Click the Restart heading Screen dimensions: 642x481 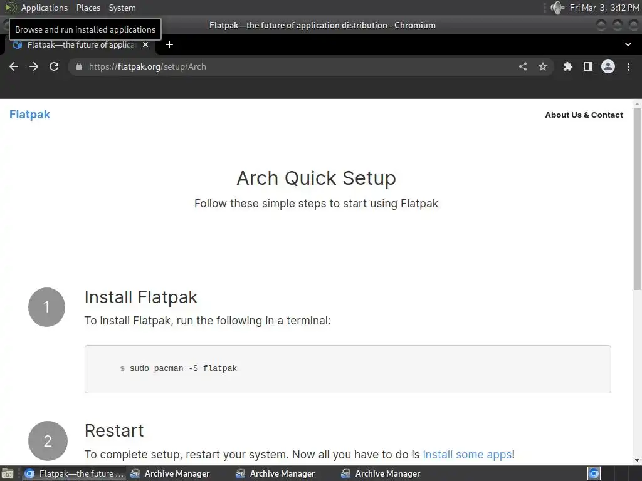[x=114, y=431]
